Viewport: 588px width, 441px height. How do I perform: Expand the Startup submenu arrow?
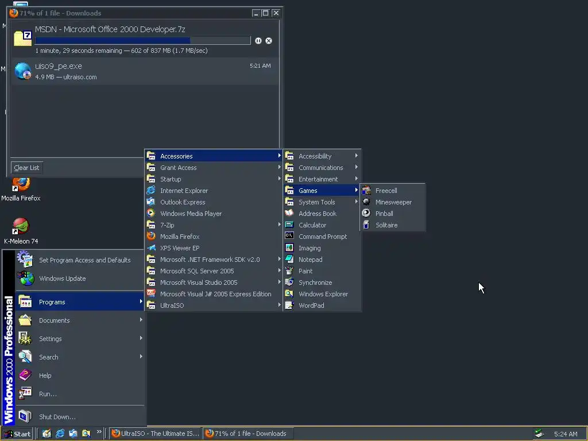click(279, 179)
